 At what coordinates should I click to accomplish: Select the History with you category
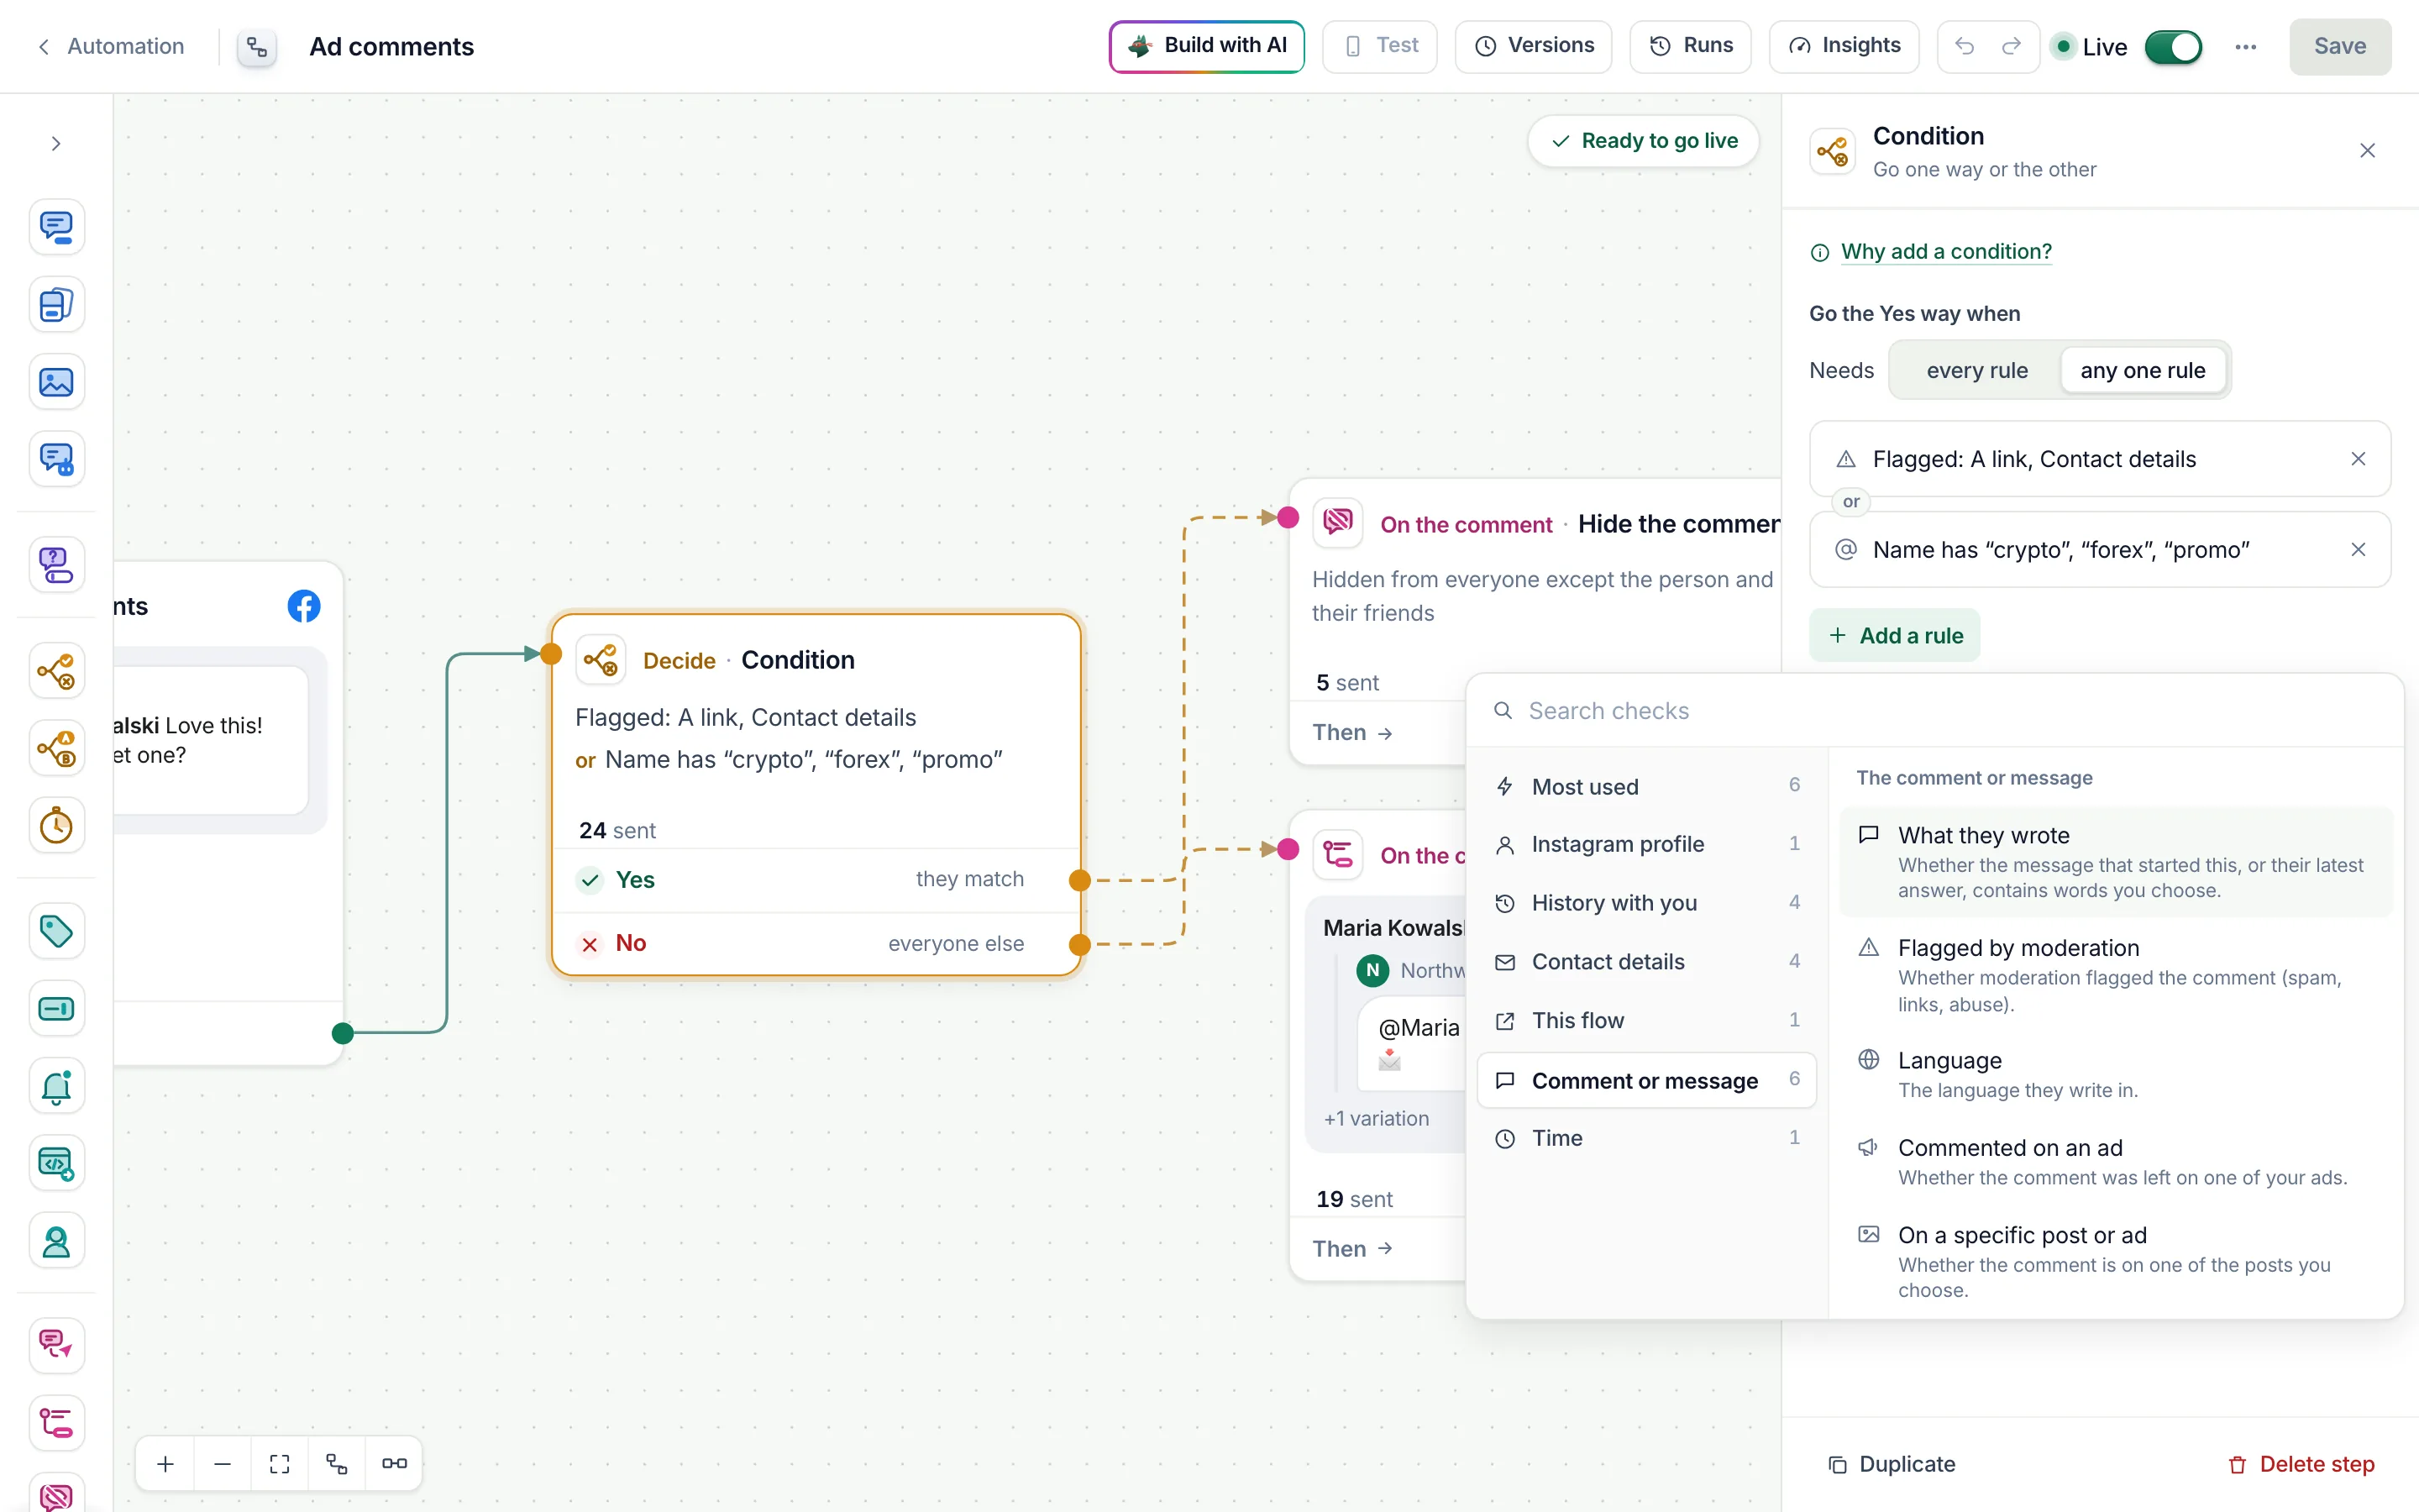point(1646,903)
